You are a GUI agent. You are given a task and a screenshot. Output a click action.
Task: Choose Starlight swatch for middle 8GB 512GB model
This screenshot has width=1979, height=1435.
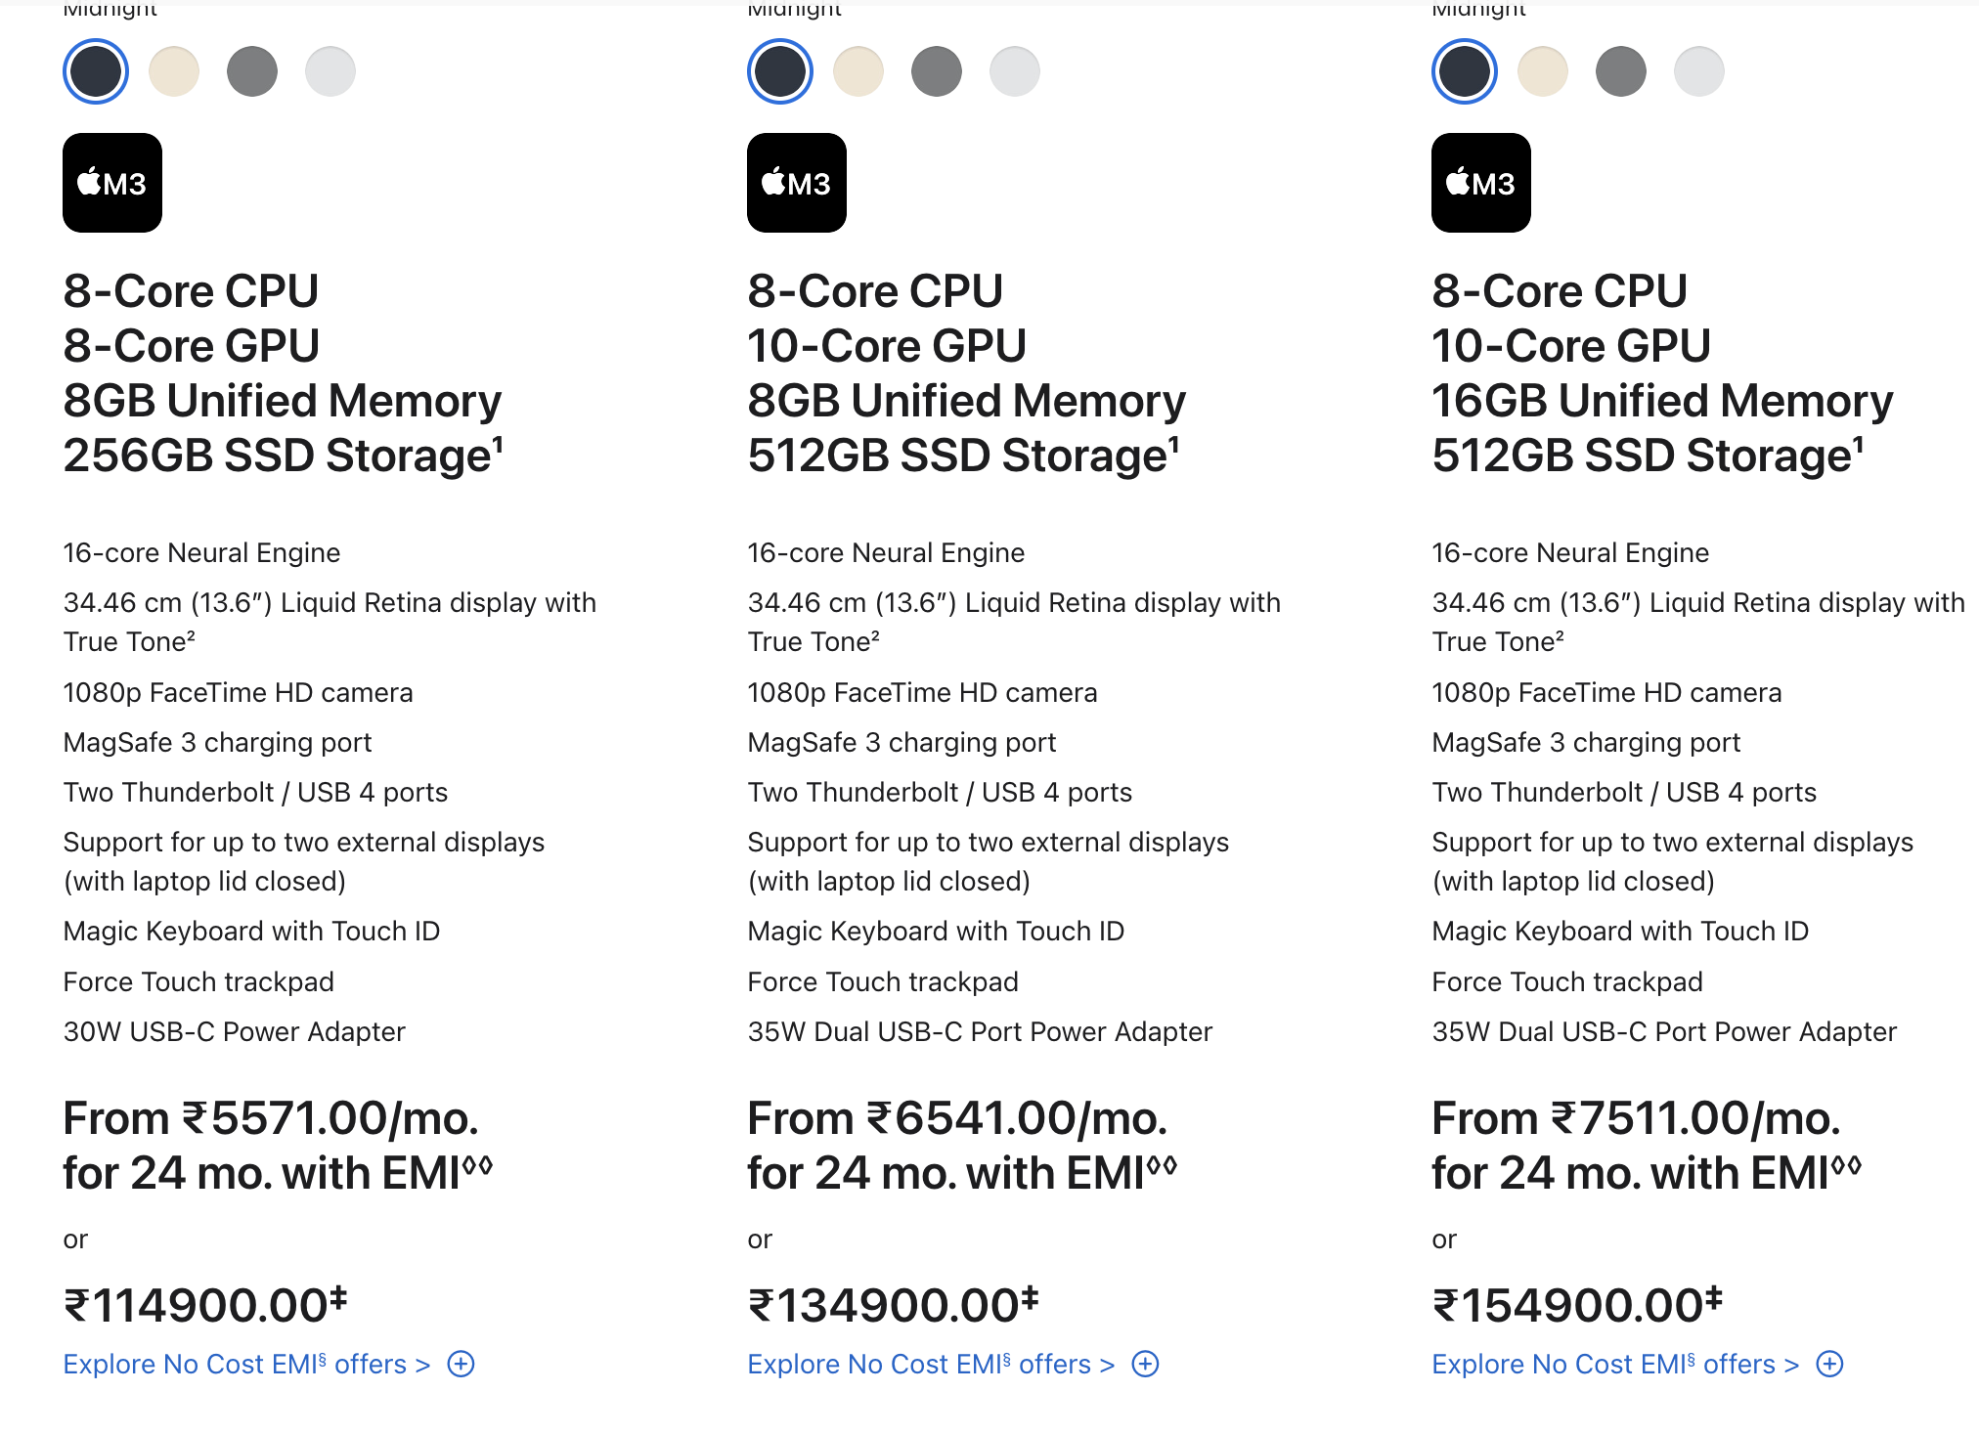(858, 71)
